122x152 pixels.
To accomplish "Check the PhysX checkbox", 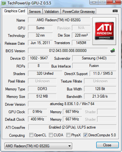I will coord(68,135).
